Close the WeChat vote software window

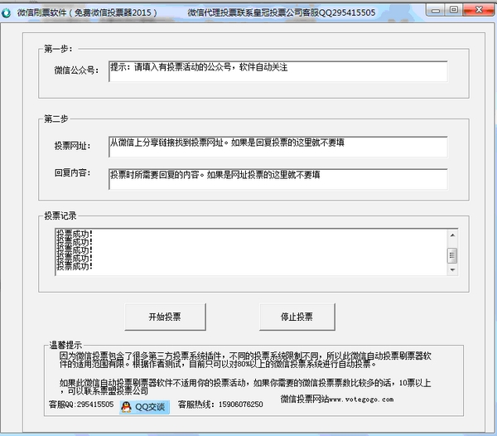(477, 11)
